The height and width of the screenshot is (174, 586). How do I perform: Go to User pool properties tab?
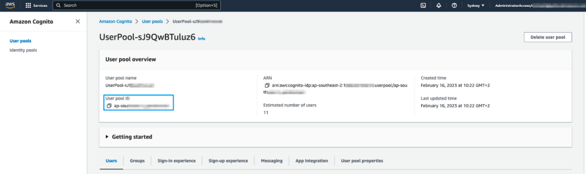click(x=362, y=161)
